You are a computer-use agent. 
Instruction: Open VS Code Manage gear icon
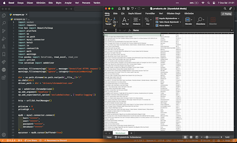pos(3,134)
